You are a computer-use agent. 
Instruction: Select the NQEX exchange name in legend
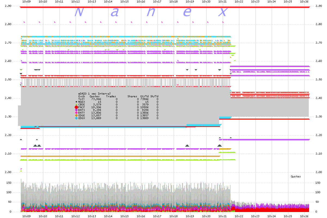[x=82, y=102]
